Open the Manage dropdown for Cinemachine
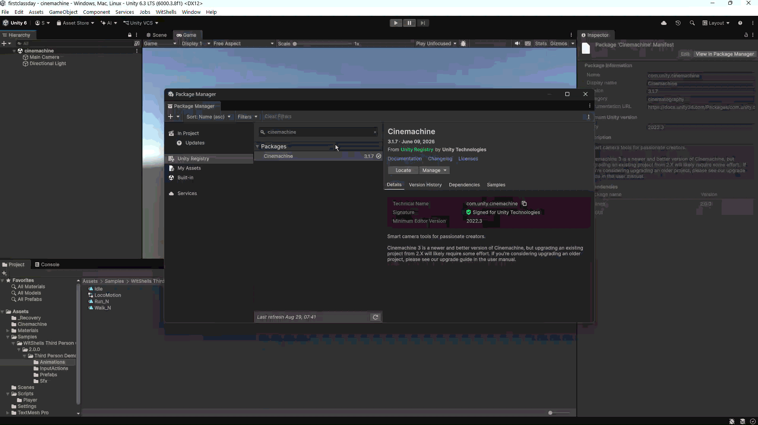 (434, 170)
